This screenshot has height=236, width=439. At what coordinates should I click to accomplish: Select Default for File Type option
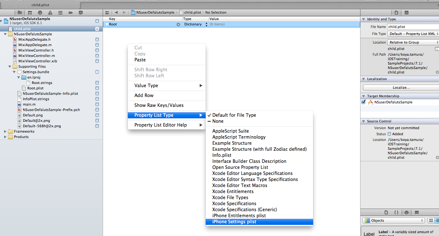[x=259, y=115]
